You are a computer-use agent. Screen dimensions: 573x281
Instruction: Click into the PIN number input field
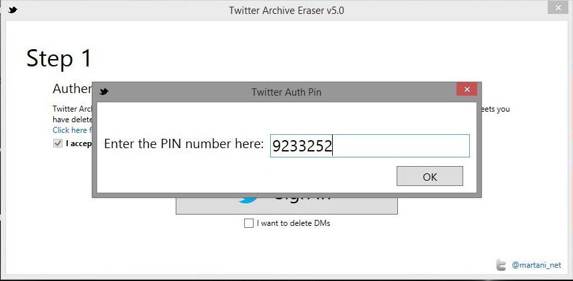pyautogui.click(x=370, y=146)
